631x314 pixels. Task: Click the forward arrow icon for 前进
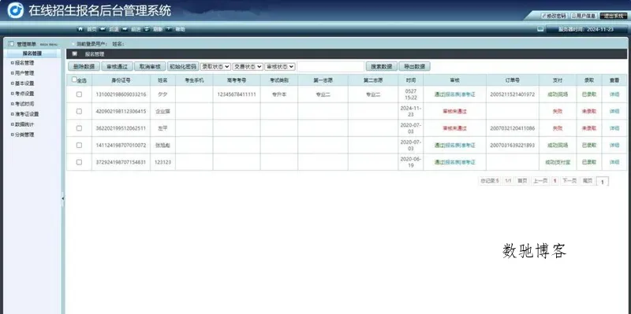point(125,29)
